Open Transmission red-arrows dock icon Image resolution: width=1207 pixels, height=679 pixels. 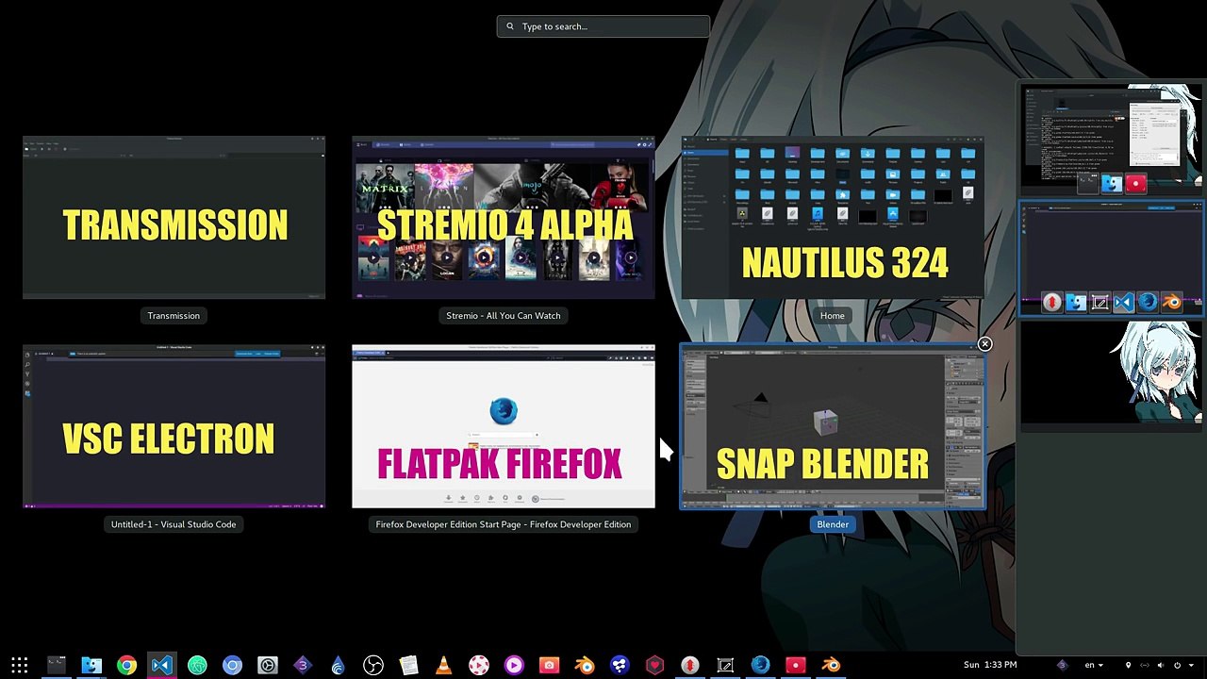(690, 665)
